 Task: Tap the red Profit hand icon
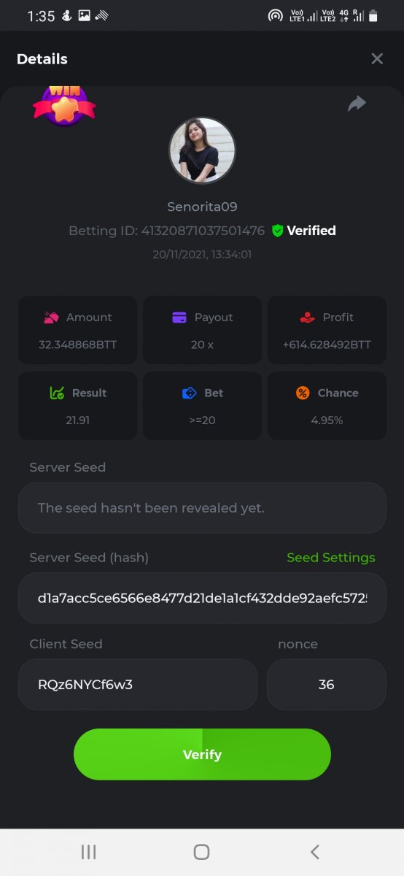click(307, 318)
